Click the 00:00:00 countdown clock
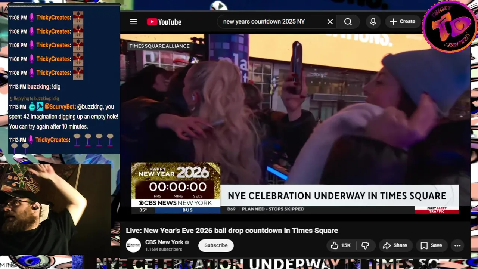 pyautogui.click(x=178, y=187)
